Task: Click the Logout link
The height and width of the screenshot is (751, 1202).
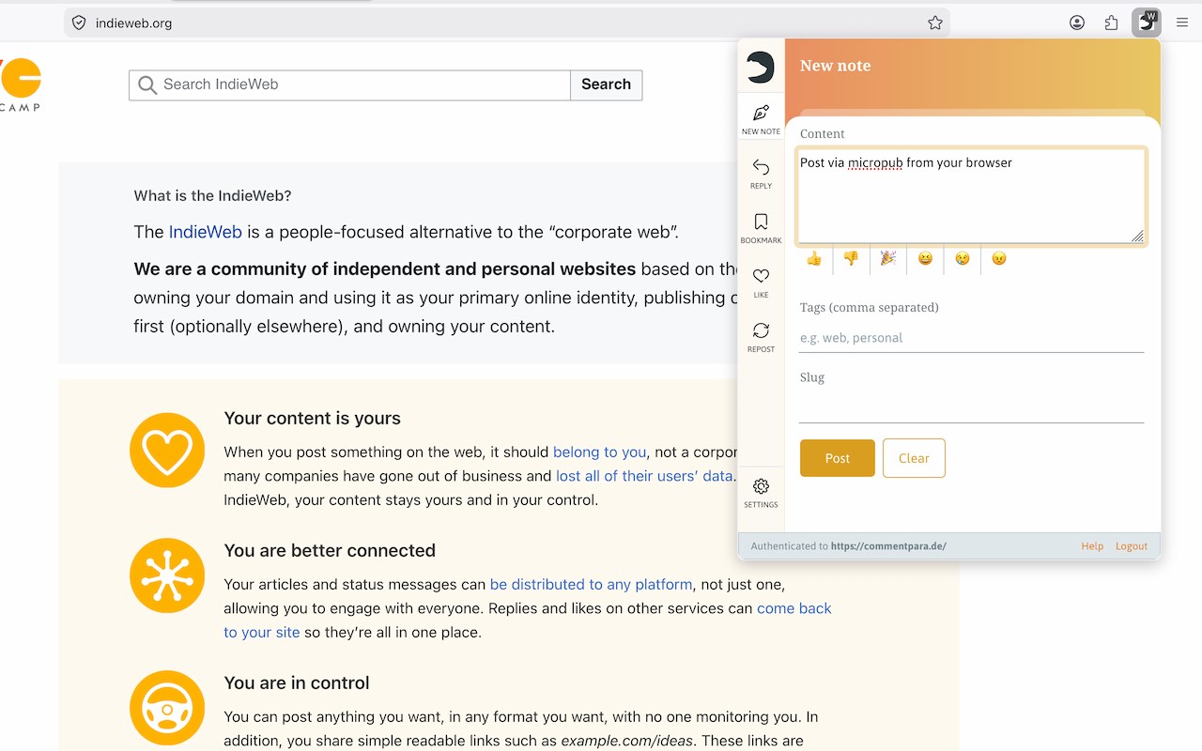Action: point(1132,546)
